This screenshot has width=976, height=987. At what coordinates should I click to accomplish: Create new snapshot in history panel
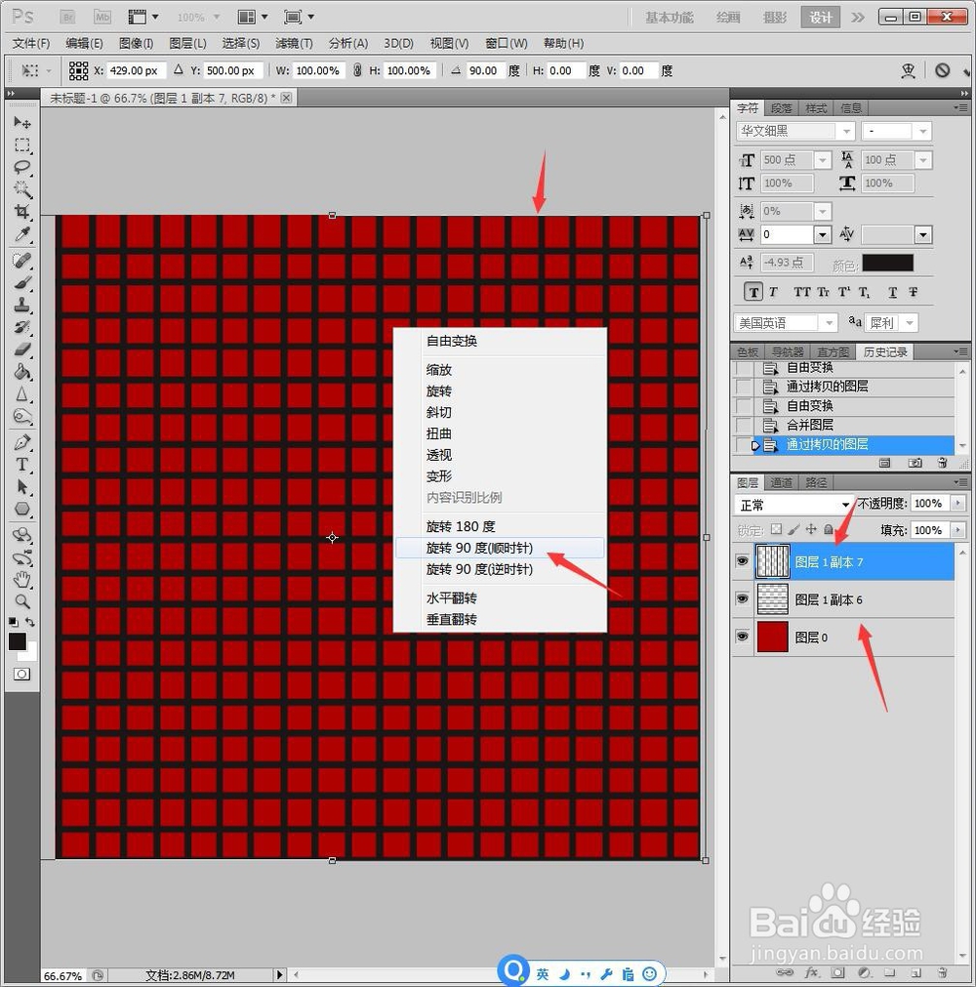point(915,463)
